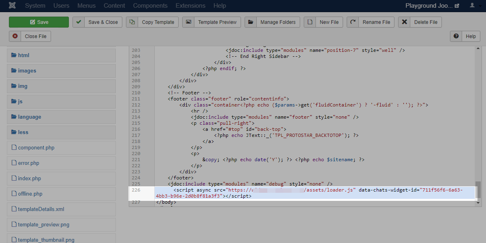Click the Manage Folders folder icon
The width and height of the screenshot is (486, 243).
coord(251,22)
